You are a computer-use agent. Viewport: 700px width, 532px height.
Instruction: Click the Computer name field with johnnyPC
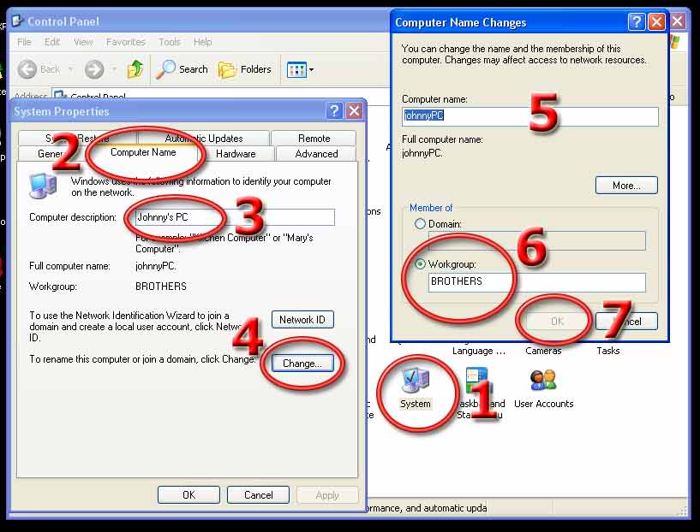[x=529, y=116]
